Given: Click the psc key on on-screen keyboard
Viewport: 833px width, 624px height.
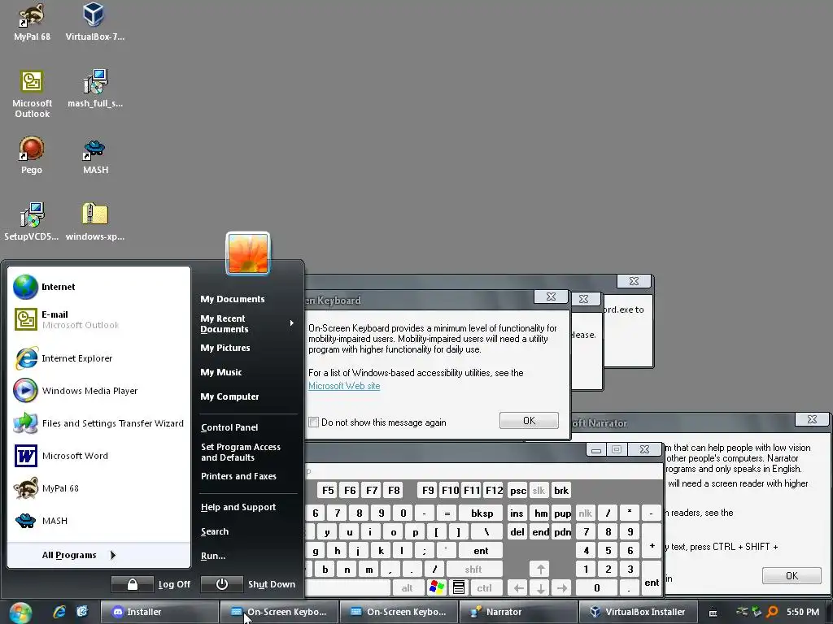Looking at the screenshot, I should coord(518,490).
